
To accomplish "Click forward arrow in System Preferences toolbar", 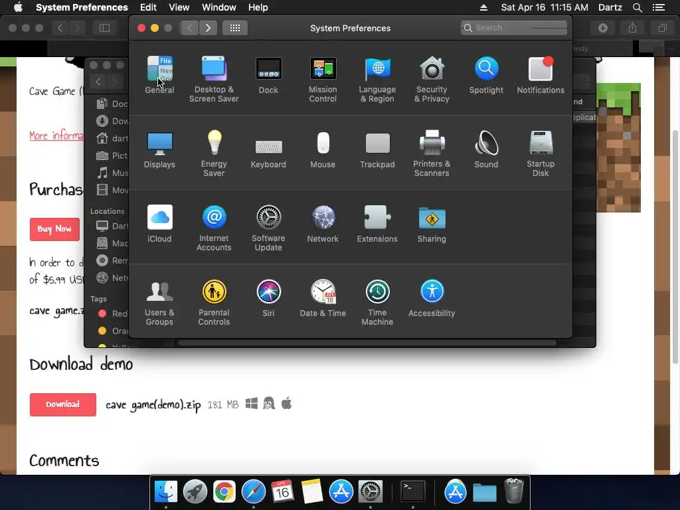I will pos(208,28).
